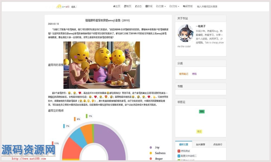Viewport: 271px width, 162px height.
Task: Open the 新闻 news nav link
Action: [x=149, y=6]
